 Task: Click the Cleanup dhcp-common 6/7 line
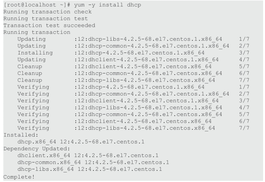[x=133, y=73]
